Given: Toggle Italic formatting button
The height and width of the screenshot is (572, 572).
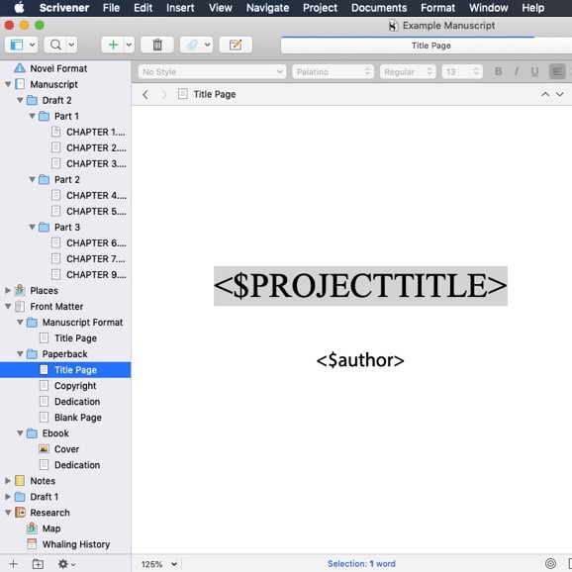Looking at the screenshot, I should click(x=517, y=71).
